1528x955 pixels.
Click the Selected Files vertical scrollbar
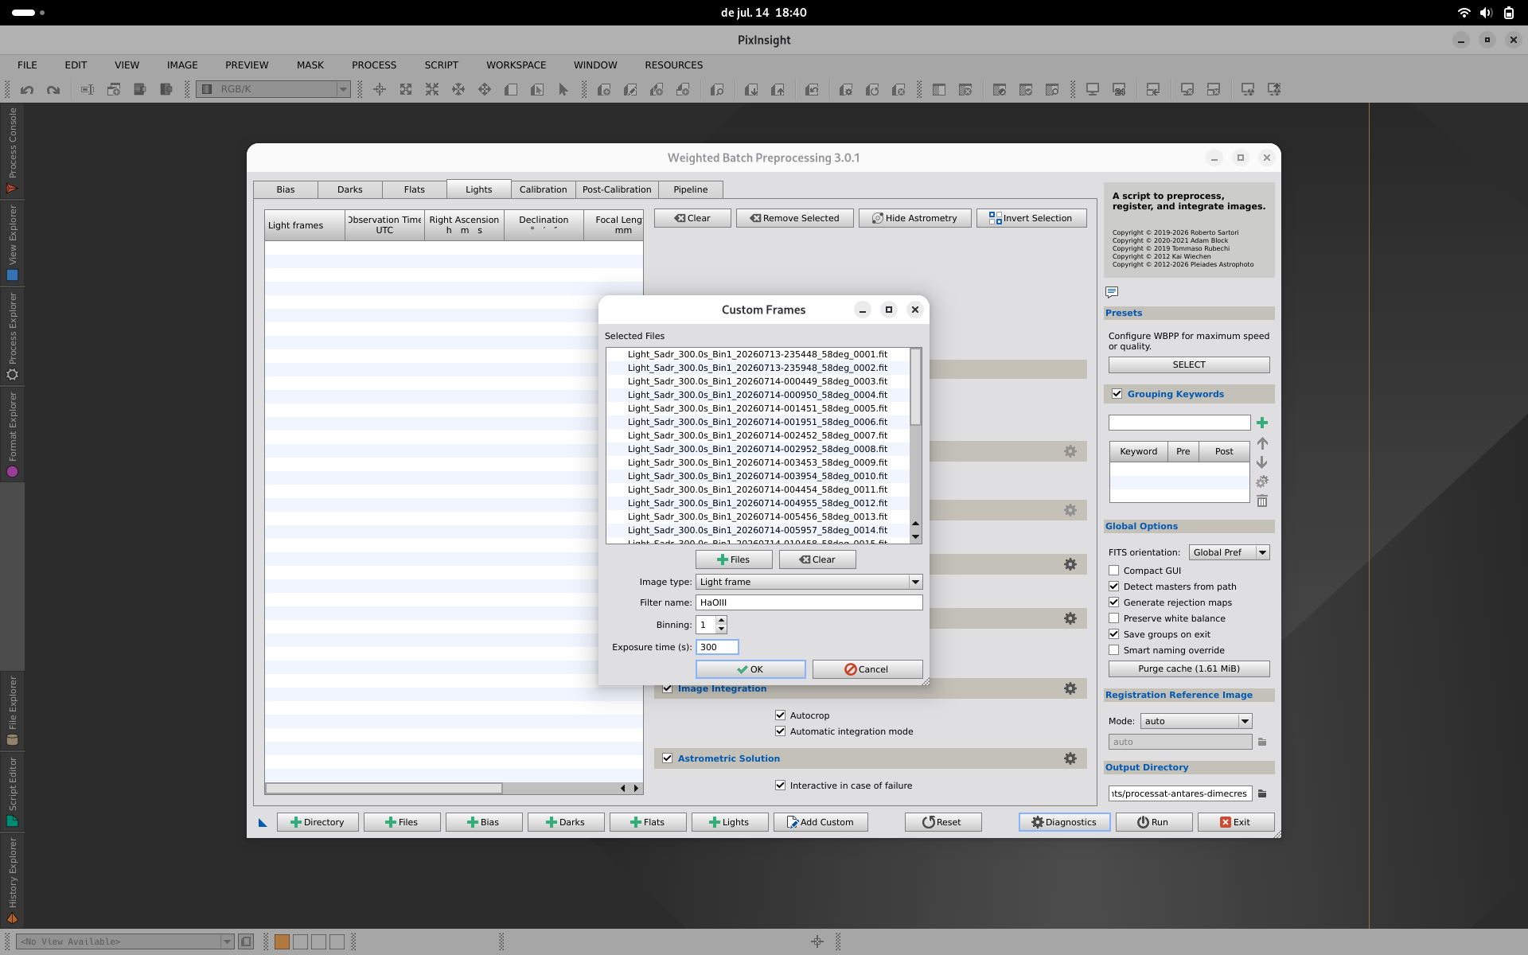coord(915,387)
